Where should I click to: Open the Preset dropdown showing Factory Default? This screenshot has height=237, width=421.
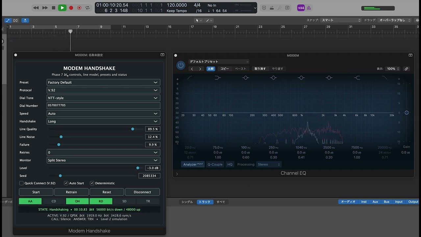click(103, 82)
